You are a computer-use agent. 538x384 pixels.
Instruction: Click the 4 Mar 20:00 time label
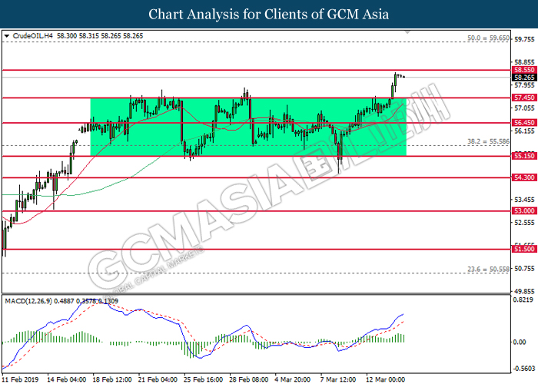pyautogui.click(x=293, y=379)
